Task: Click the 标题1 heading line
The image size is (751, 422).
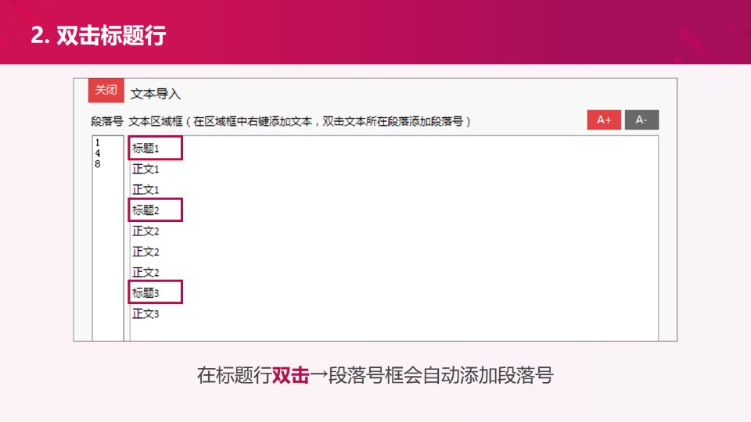Action: point(146,148)
